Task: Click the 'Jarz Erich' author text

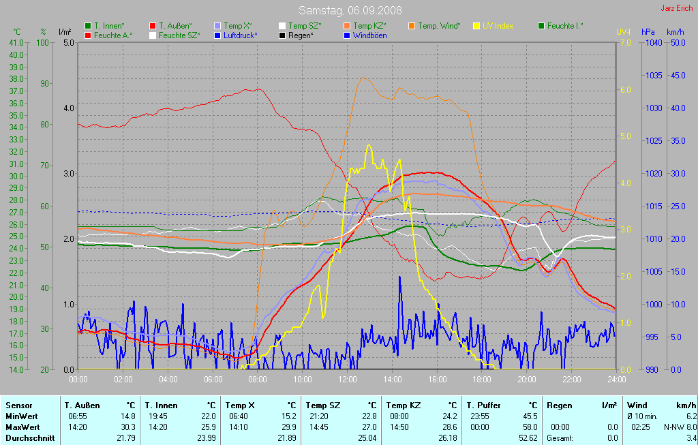Action: tap(677, 8)
